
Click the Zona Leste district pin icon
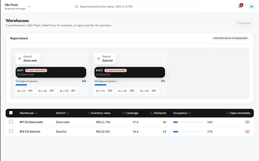coord(20,59)
